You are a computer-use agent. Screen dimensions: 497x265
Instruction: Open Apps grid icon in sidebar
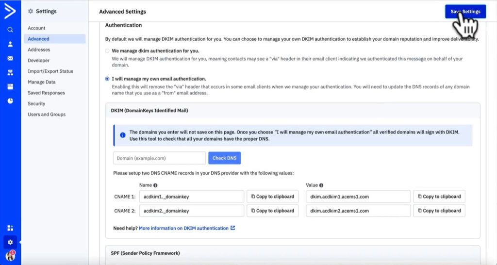coord(10,228)
